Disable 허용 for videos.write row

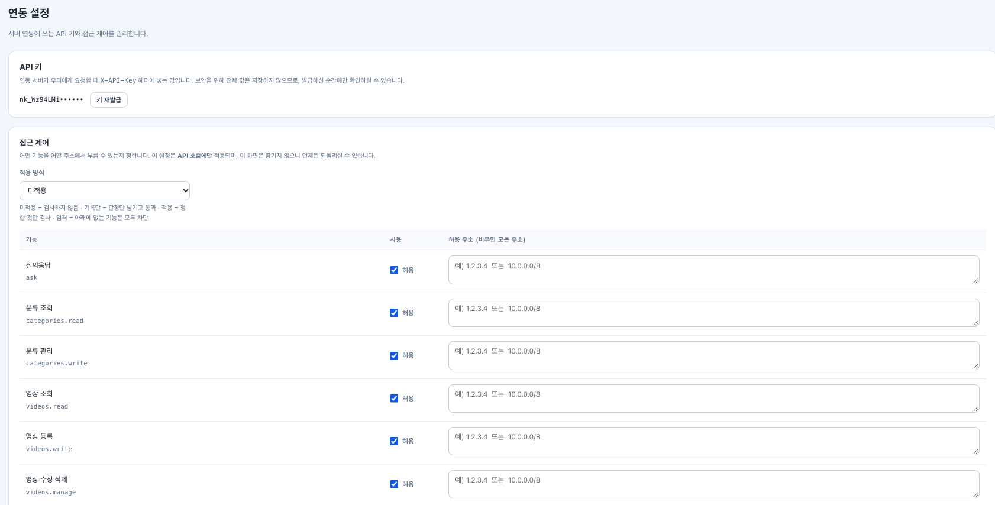(x=394, y=441)
